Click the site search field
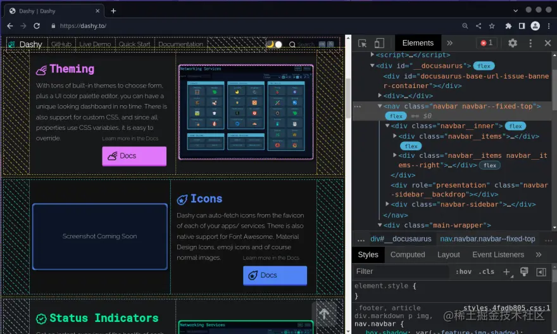 click(x=311, y=44)
